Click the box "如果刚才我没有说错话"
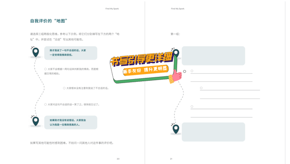This screenshot has height=164, width=290. coord(71,122)
